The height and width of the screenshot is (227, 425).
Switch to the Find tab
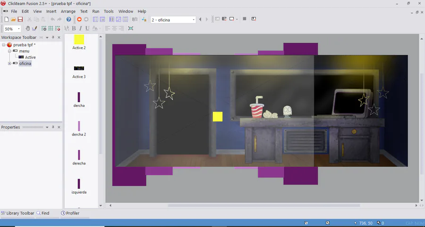pos(43,213)
